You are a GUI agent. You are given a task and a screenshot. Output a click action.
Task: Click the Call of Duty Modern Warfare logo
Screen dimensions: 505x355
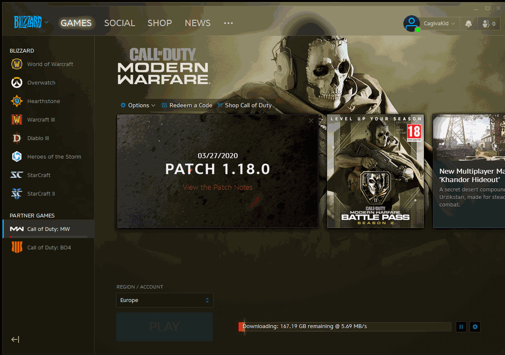tap(163, 67)
